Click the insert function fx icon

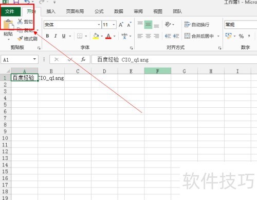point(83,60)
